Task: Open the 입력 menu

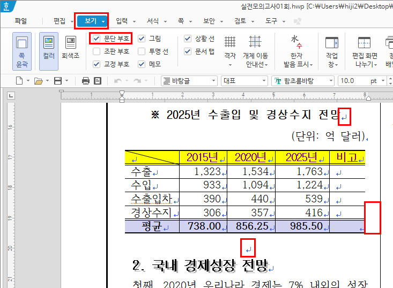Action: [122, 21]
